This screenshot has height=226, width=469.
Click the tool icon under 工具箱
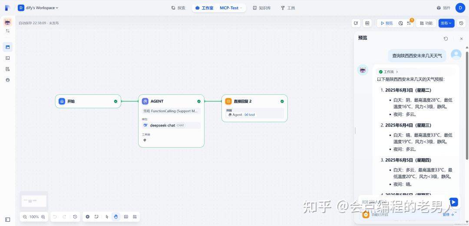(x=145, y=140)
